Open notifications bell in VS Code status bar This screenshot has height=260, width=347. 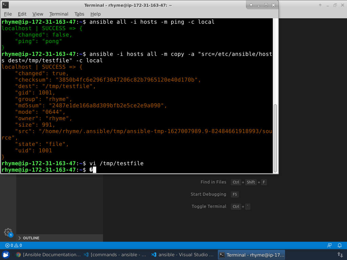point(340,245)
